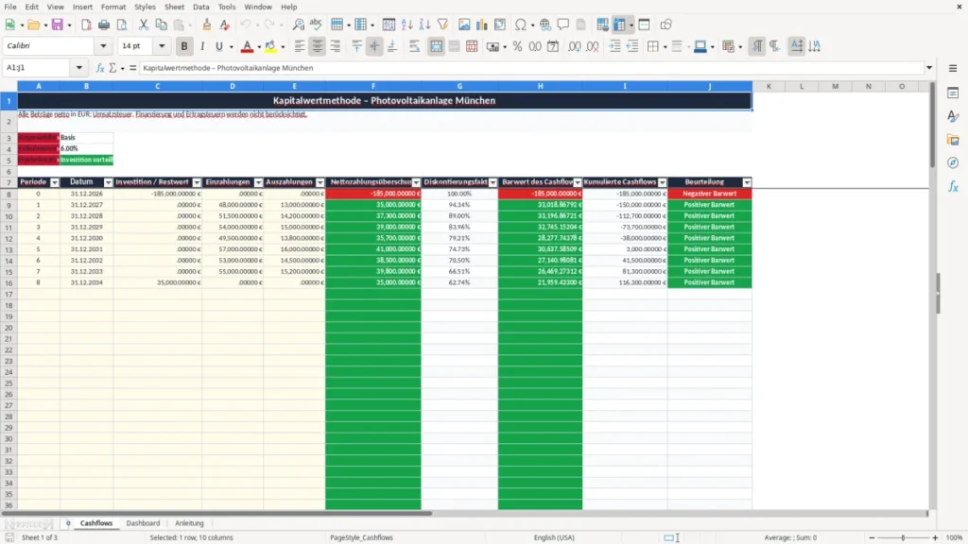Expand the Name Box dropdown
The height and width of the screenshot is (544, 968).
pyautogui.click(x=79, y=68)
